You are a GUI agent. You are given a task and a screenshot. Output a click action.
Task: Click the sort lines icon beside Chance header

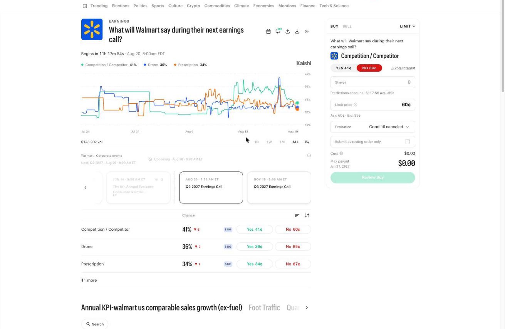297,215
